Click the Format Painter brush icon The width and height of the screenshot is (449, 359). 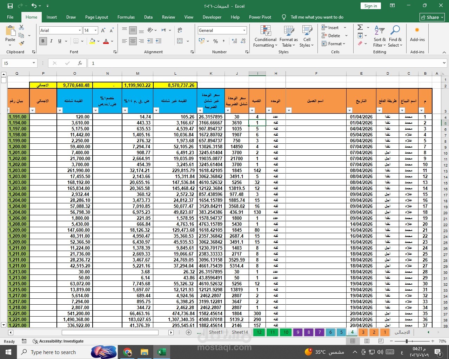coord(21,43)
